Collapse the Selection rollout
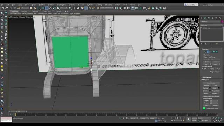 pyautogui.click(x=205, y=49)
